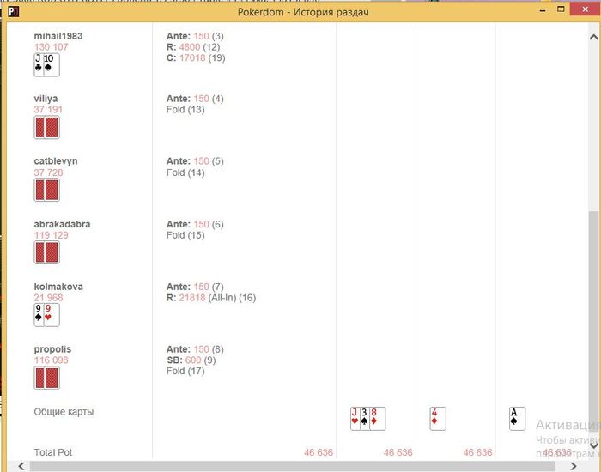Click the window title Pokerdom - История раздач
This screenshot has width=601, height=472.
pyautogui.click(x=303, y=12)
